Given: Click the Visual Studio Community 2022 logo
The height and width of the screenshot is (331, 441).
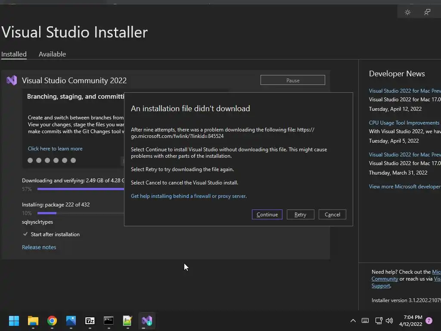Looking at the screenshot, I should [x=12, y=81].
